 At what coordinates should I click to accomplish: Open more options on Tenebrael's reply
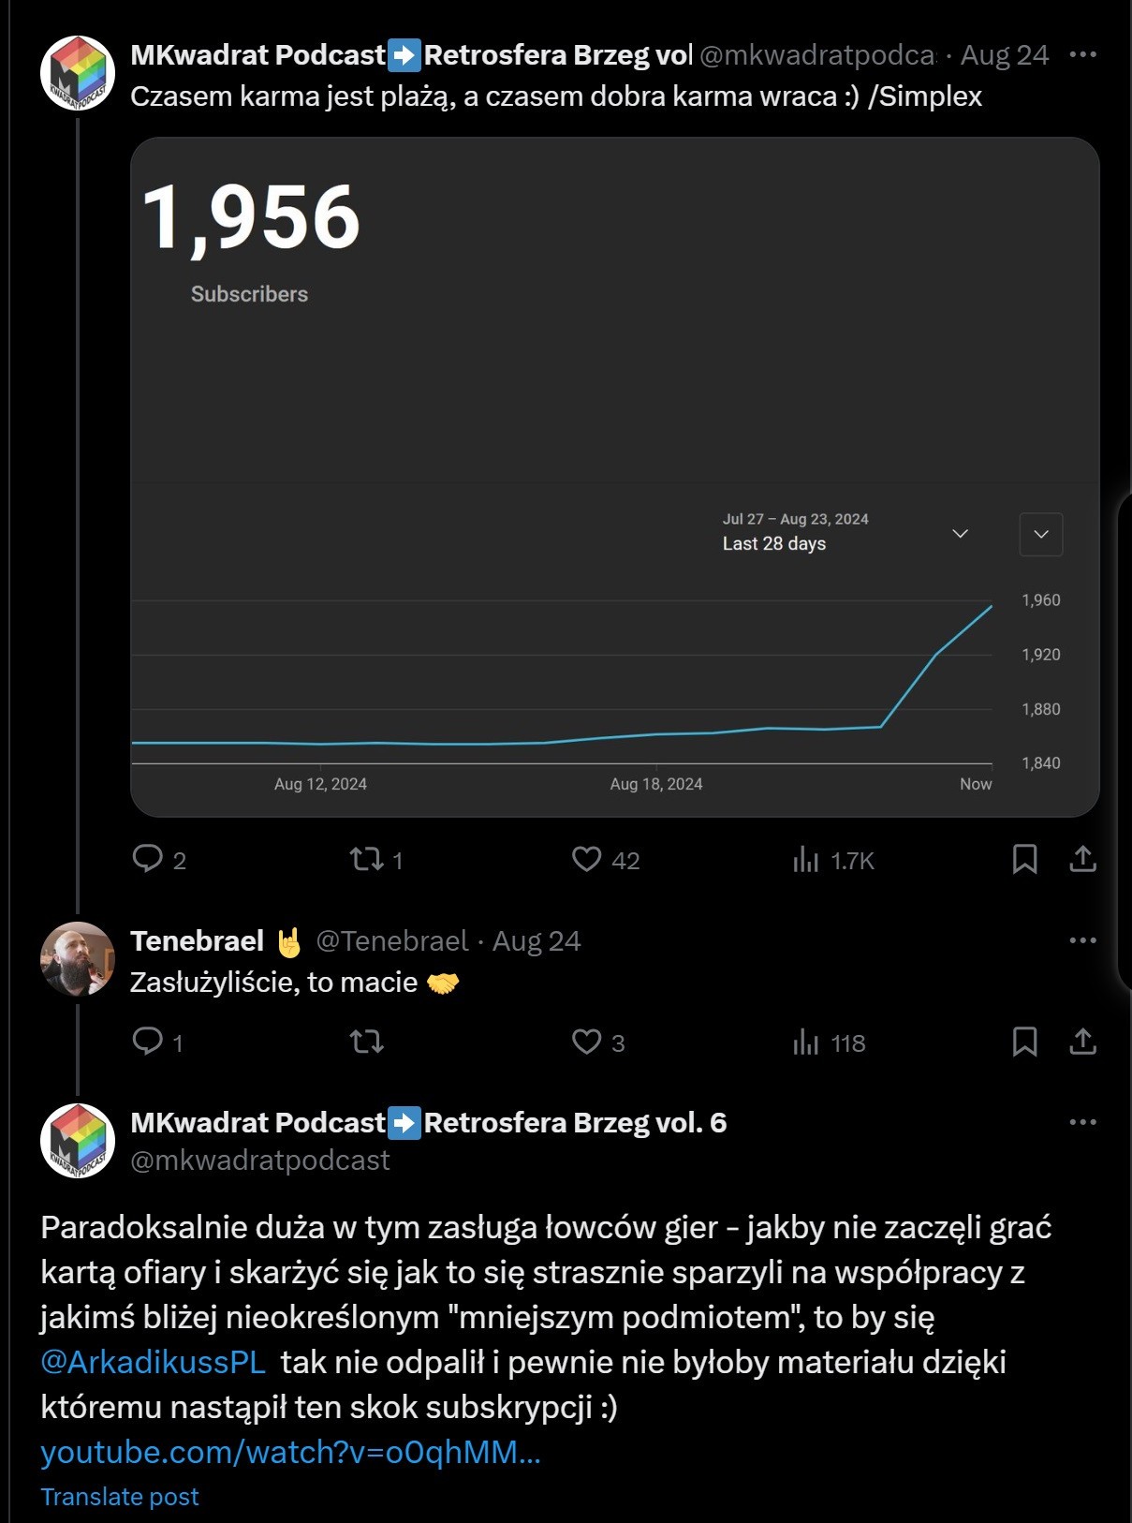pyautogui.click(x=1082, y=940)
